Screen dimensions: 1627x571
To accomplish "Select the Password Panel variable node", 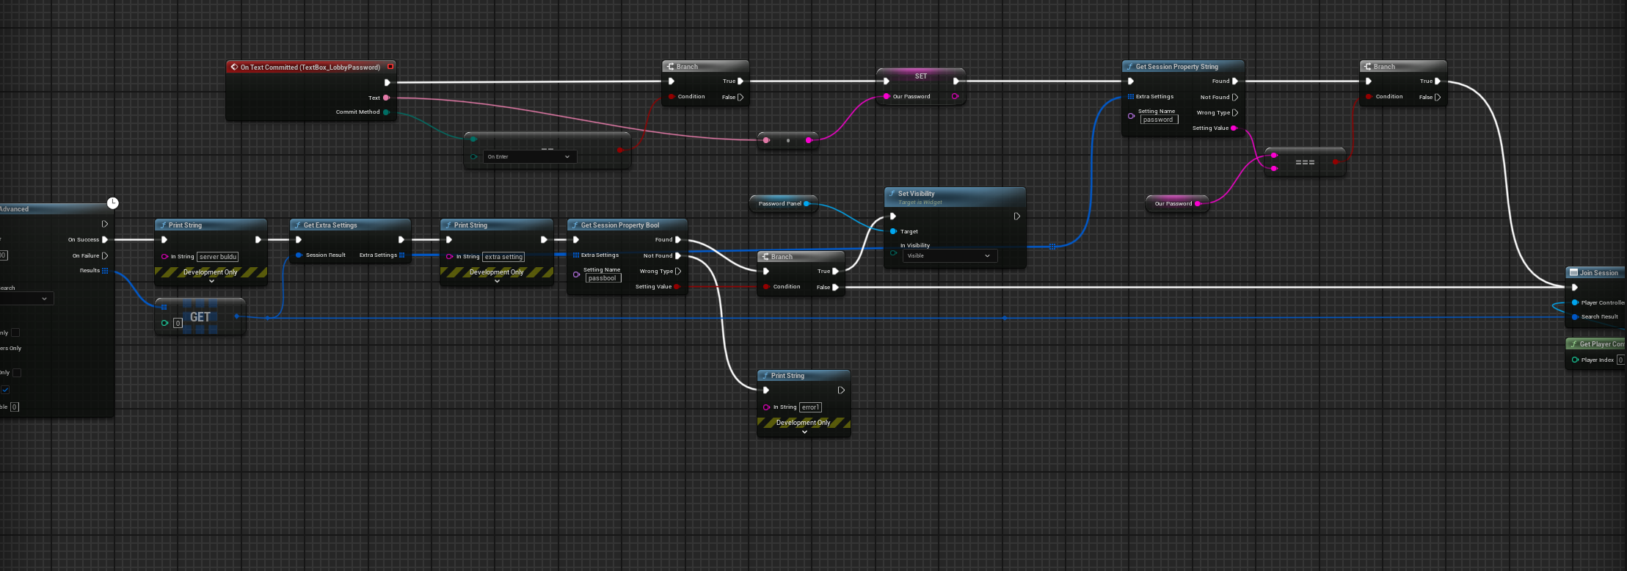I will pyautogui.click(x=782, y=204).
